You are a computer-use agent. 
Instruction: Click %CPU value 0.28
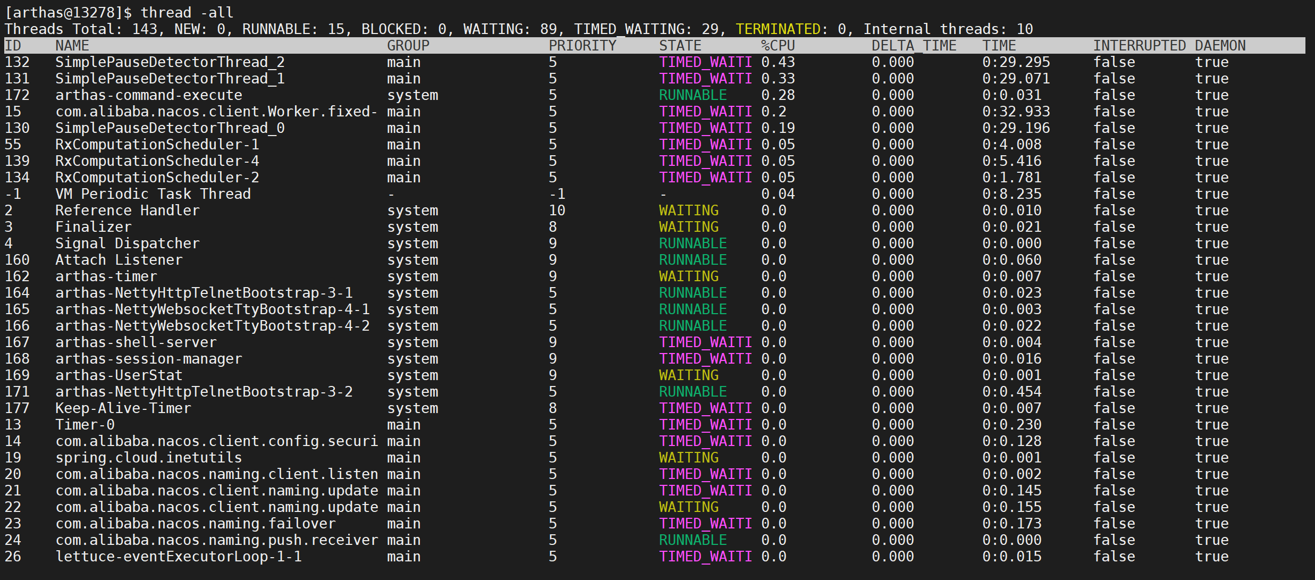click(778, 95)
